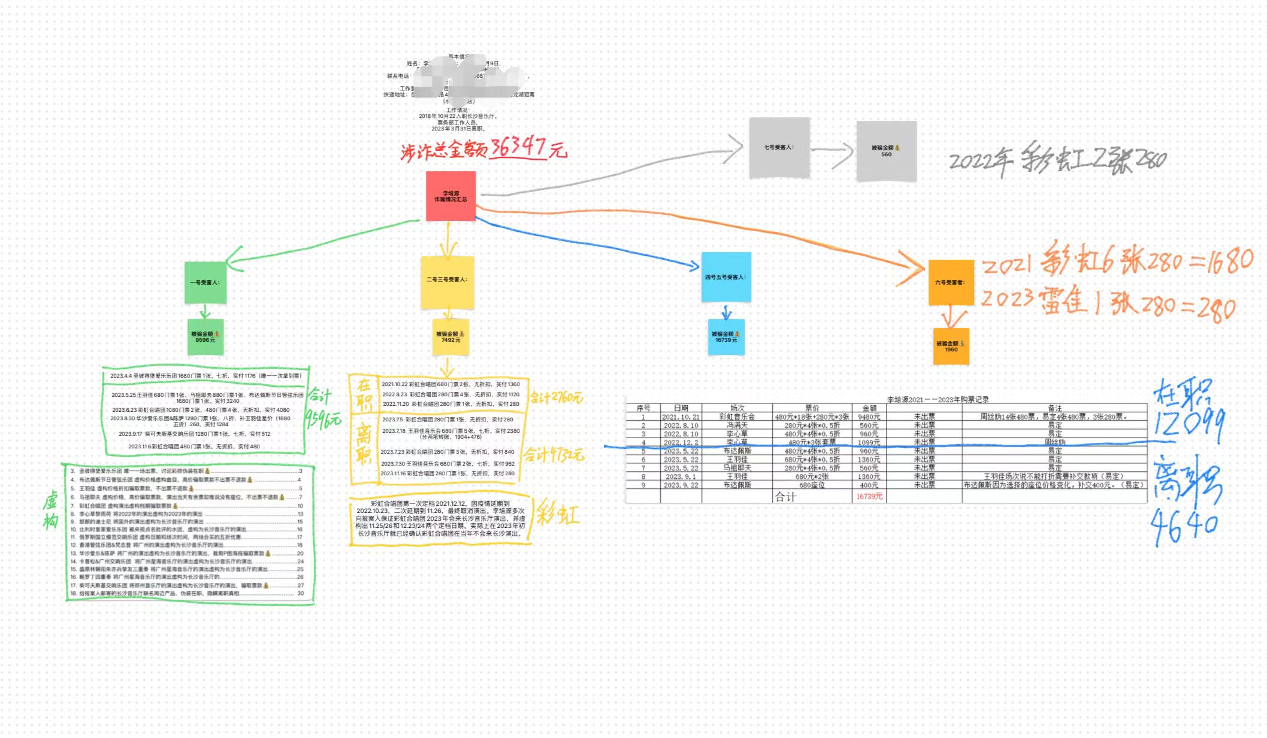Click list item '10. 比利时皇家爱乐乐团'
1267x738 pixels.
pos(186,529)
